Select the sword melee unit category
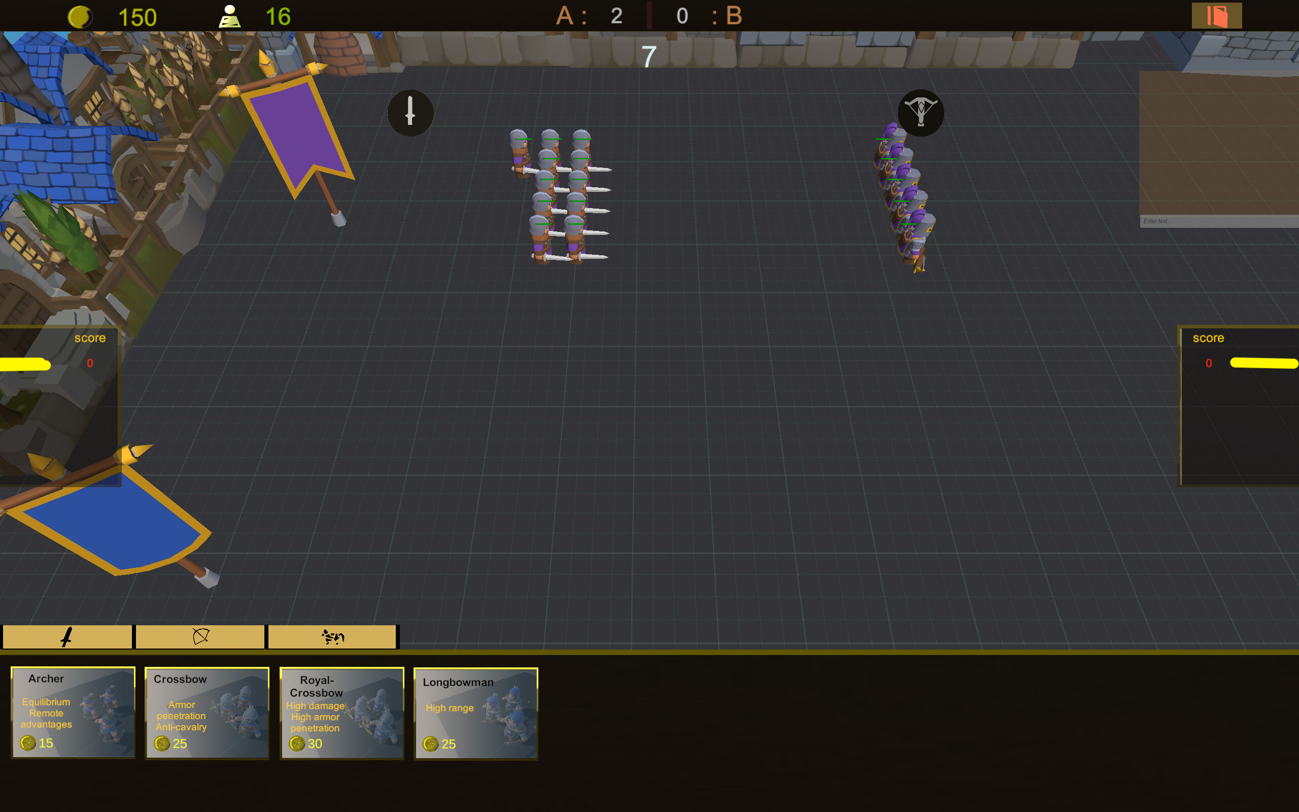 66,636
